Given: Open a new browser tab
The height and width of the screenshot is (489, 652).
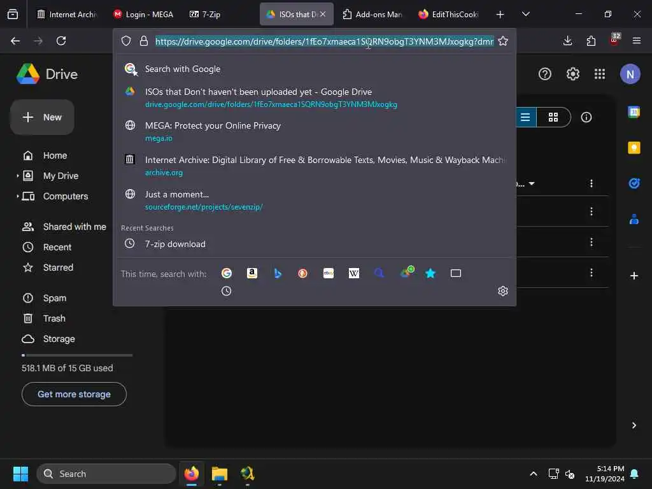Looking at the screenshot, I should (x=500, y=14).
